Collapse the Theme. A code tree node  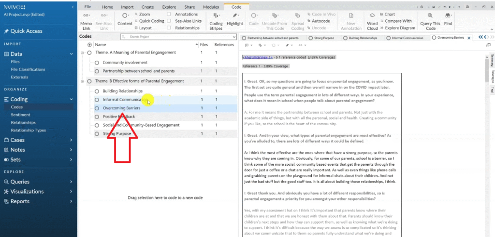pyautogui.click(x=83, y=53)
